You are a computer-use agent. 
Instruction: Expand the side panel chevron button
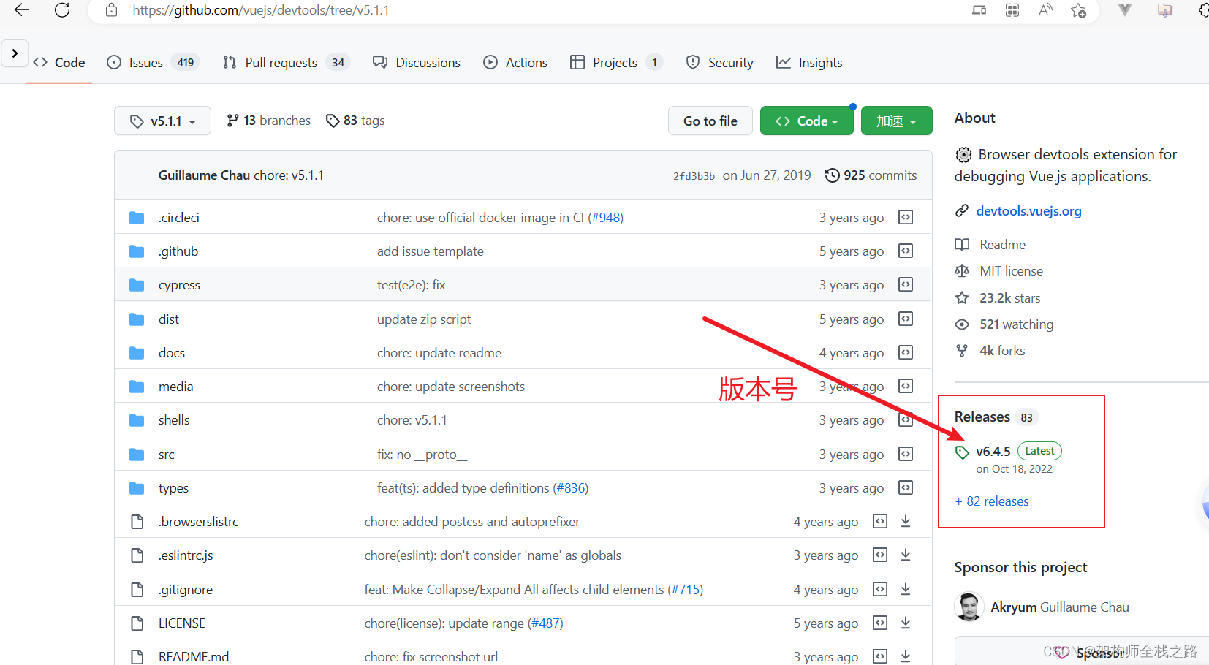(15, 53)
